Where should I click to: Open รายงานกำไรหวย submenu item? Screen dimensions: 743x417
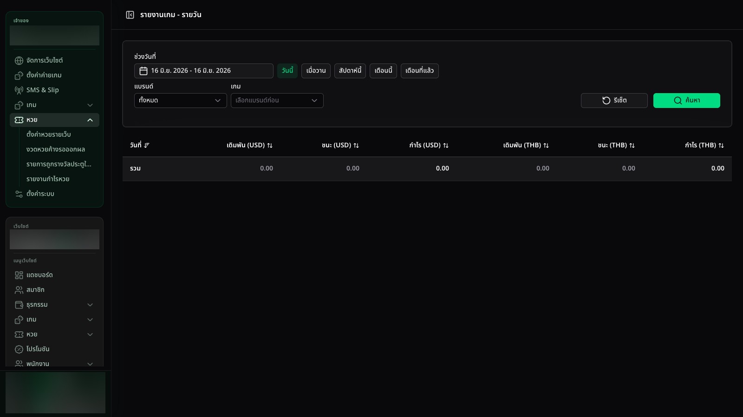[x=48, y=179]
